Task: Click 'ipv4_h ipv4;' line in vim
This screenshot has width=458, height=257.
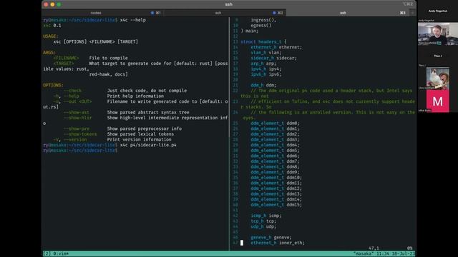Action: tap(265, 69)
